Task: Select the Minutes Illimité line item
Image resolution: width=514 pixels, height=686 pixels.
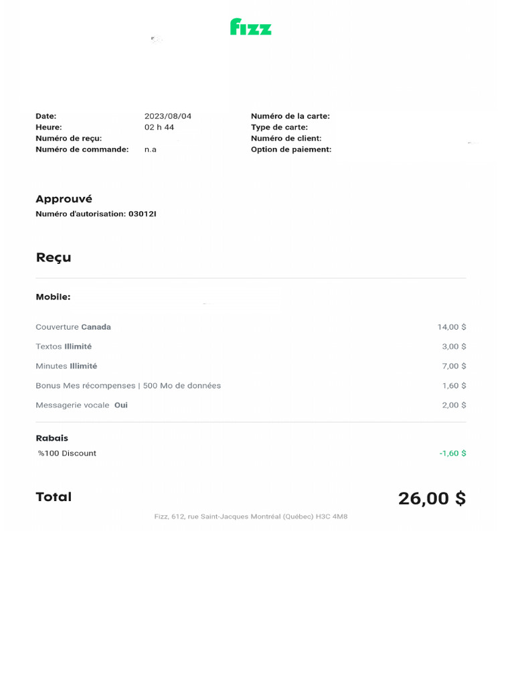Action: 66,366
